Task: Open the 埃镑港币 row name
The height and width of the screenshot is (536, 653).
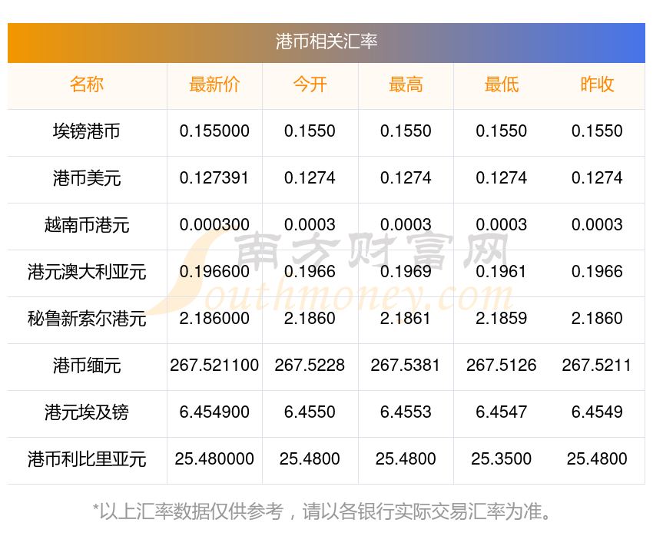Action: (87, 131)
